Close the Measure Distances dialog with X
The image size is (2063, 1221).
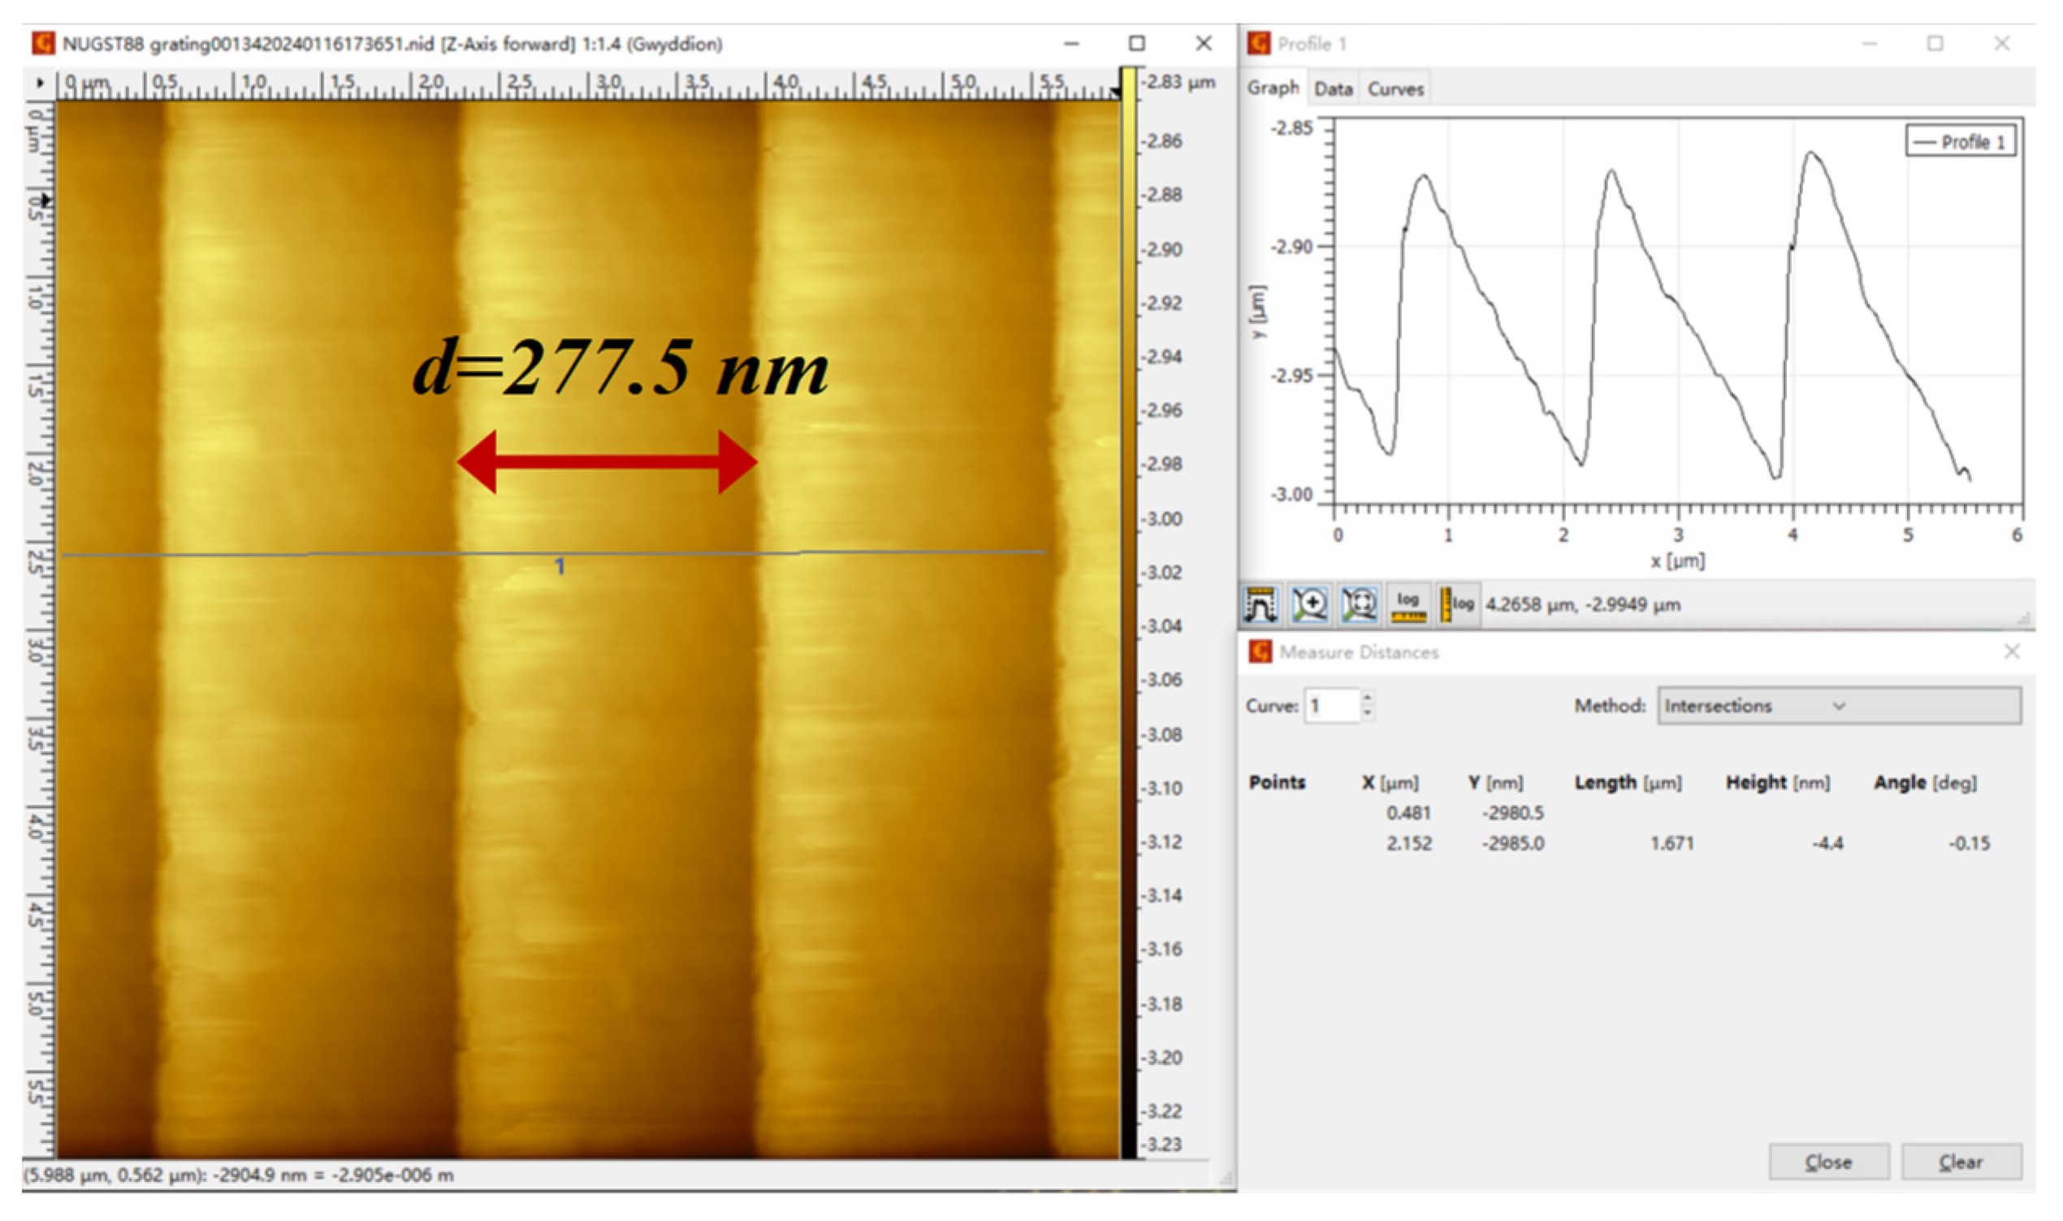click(2011, 652)
